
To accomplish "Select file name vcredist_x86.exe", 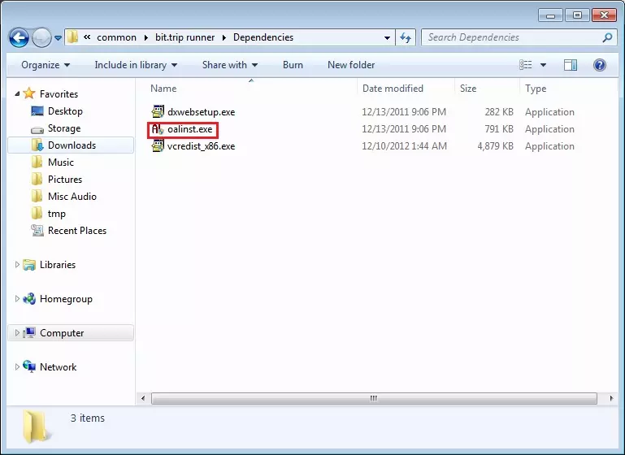I will pyautogui.click(x=202, y=146).
